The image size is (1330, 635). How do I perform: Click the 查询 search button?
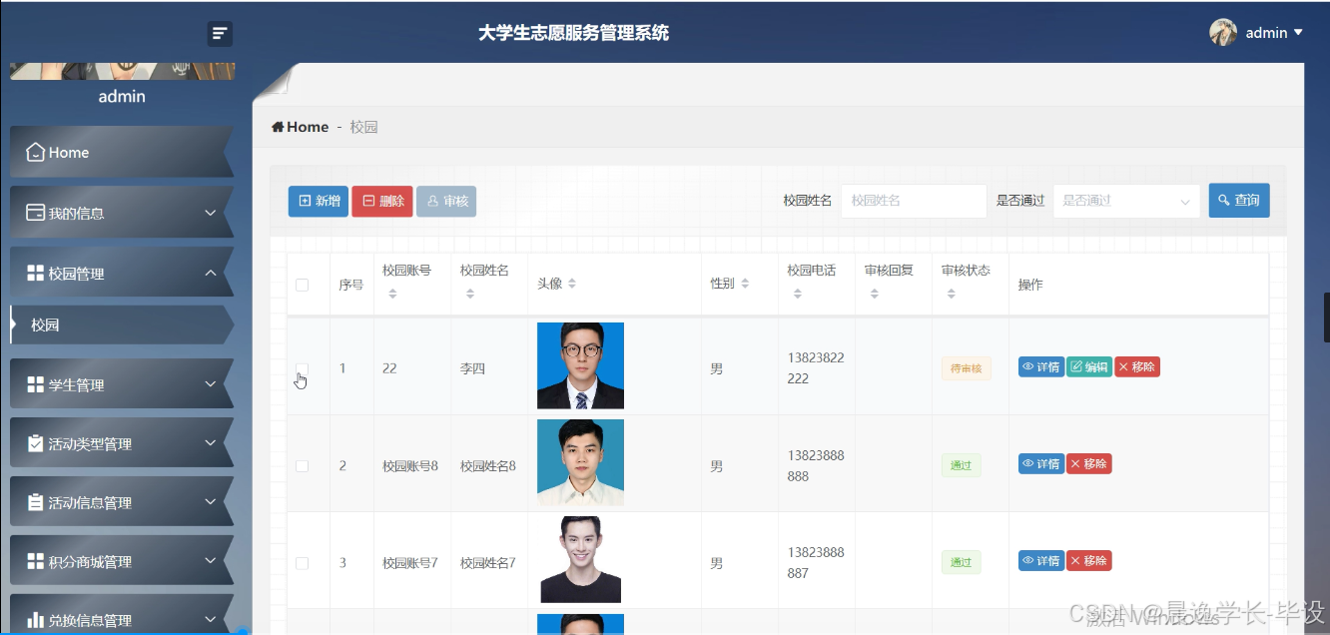1239,200
